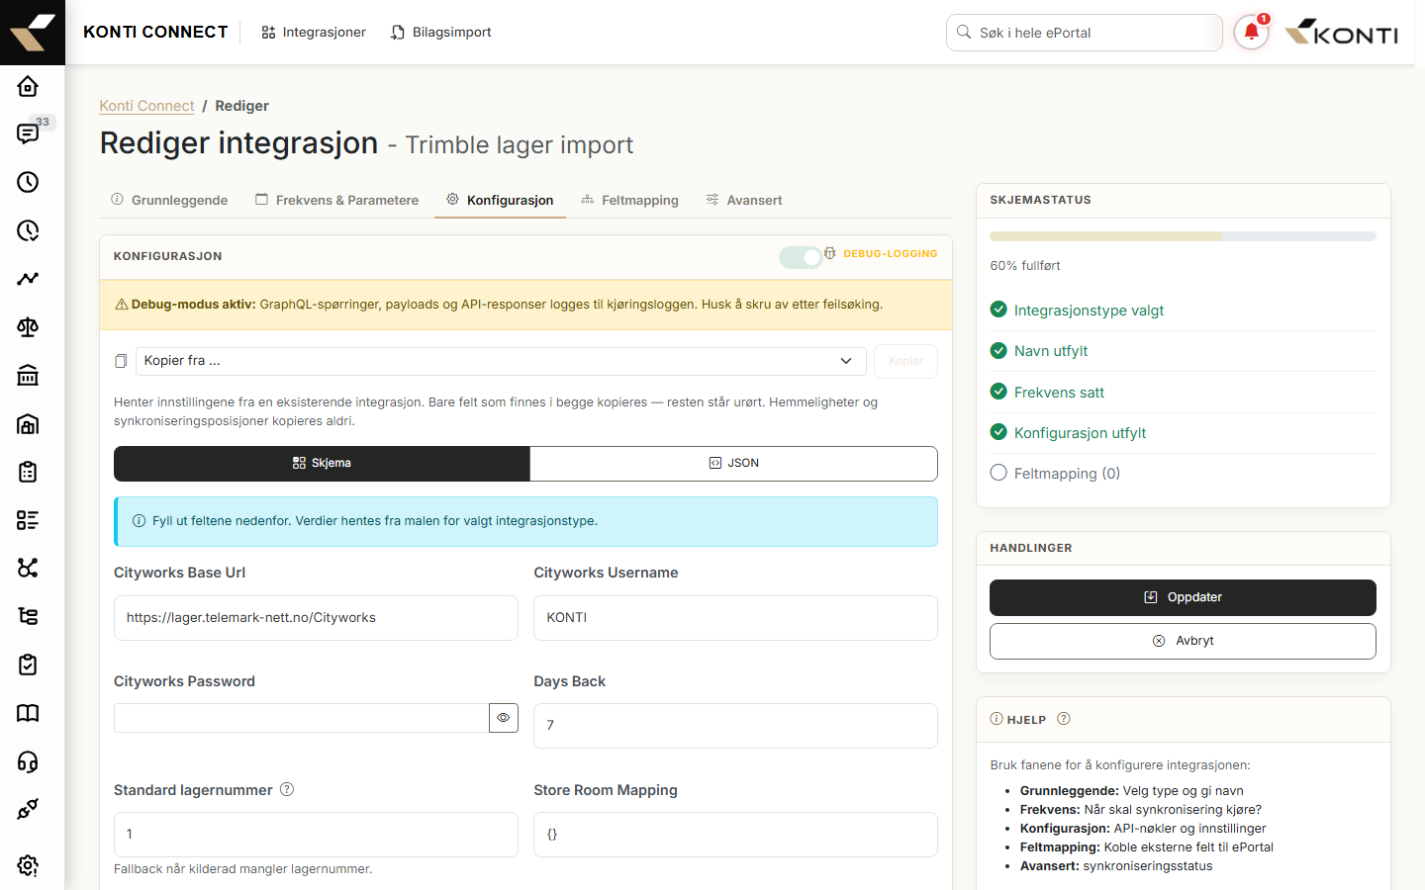Click the Avbryt button
This screenshot has height=890, width=1425.
[1183, 641]
